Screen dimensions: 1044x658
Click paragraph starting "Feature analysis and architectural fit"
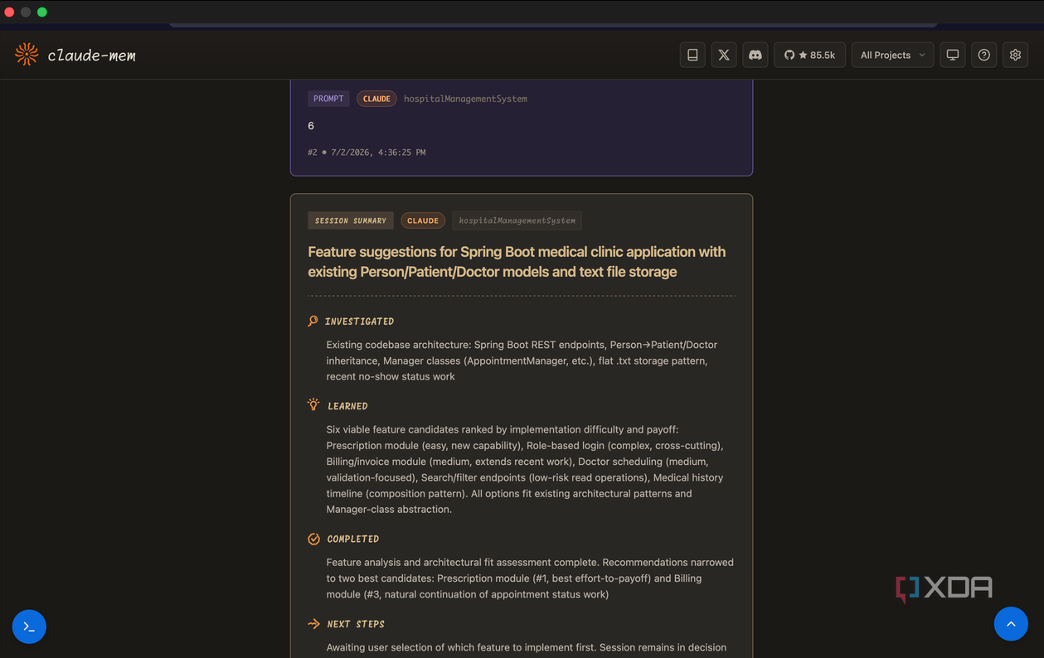tap(530, 578)
